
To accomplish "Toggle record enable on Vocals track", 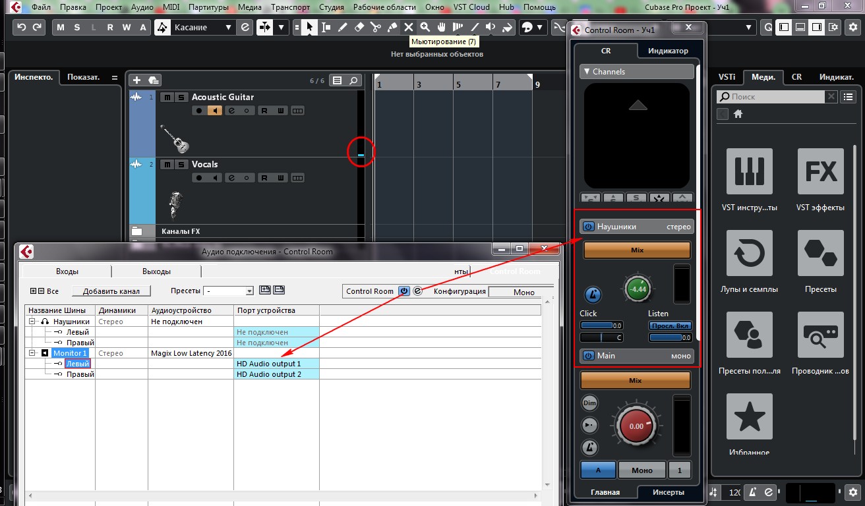I will click(199, 178).
